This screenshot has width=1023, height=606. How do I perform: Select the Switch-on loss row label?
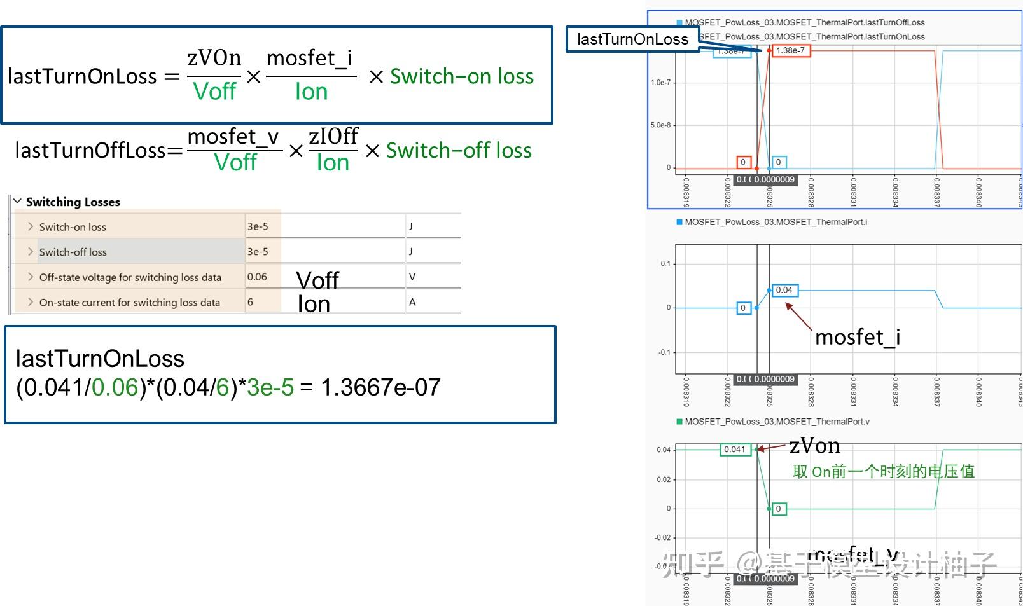pyautogui.click(x=73, y=227)
